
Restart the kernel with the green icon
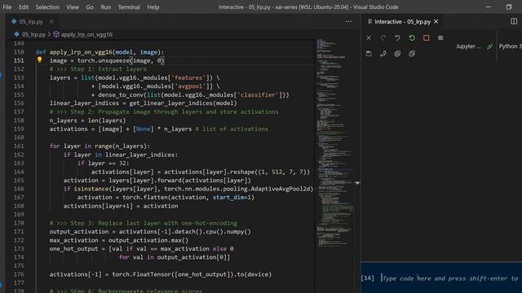(x=412, y=38)
